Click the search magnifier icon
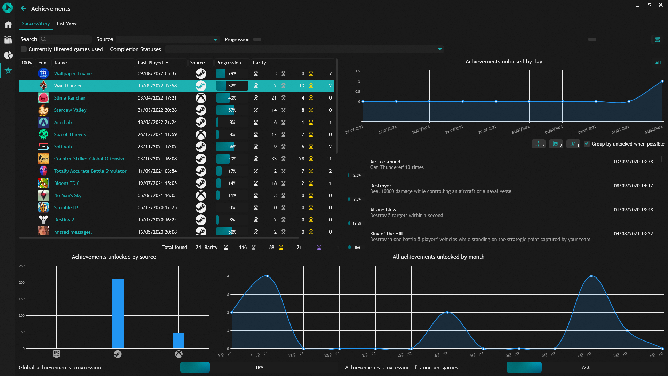Screen dimensions: 668x376 43,39
